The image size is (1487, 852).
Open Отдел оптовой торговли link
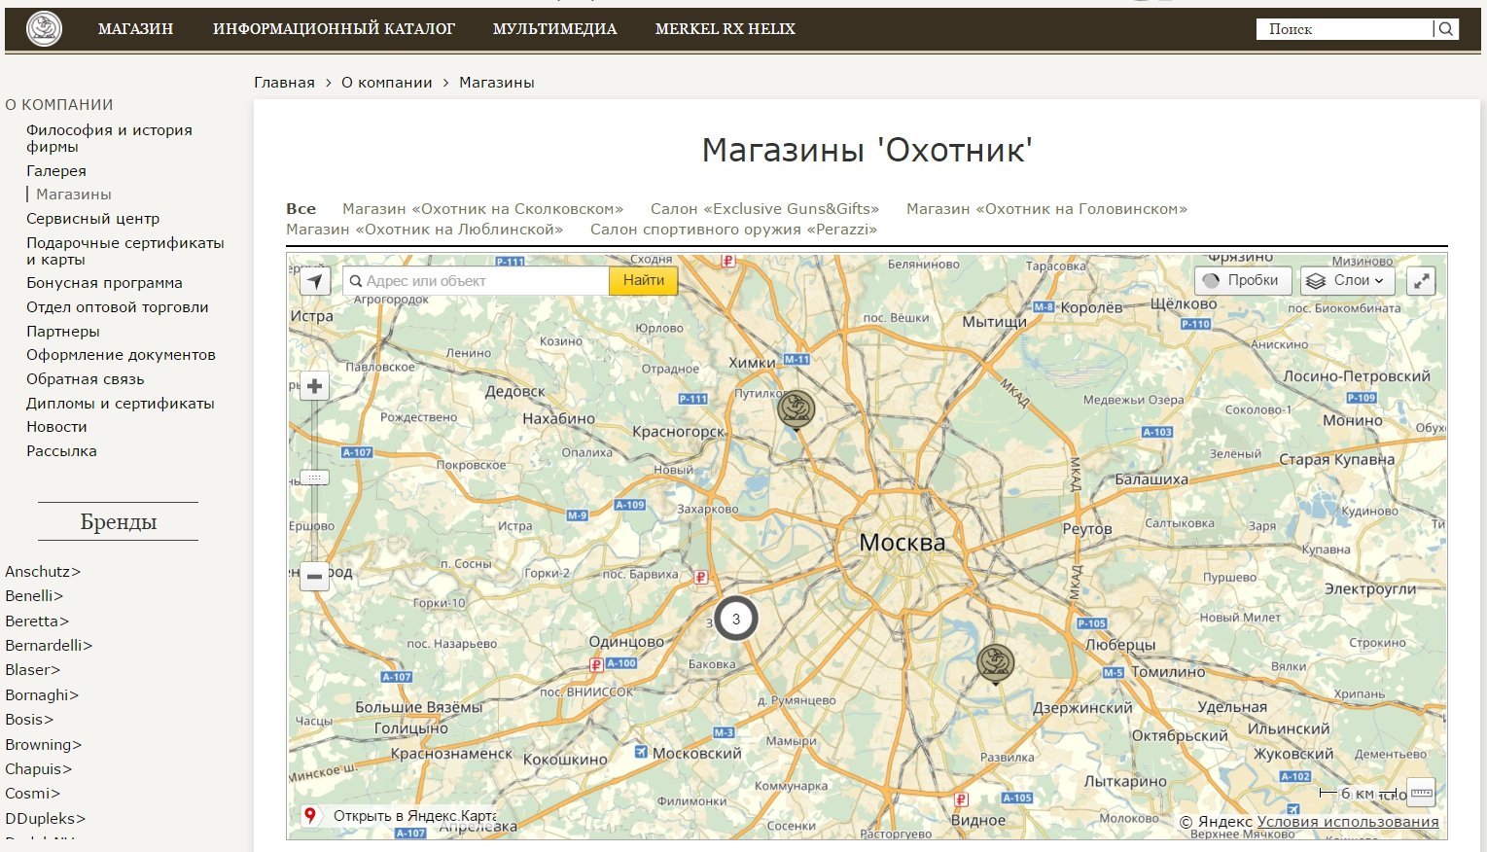[117, 306]
